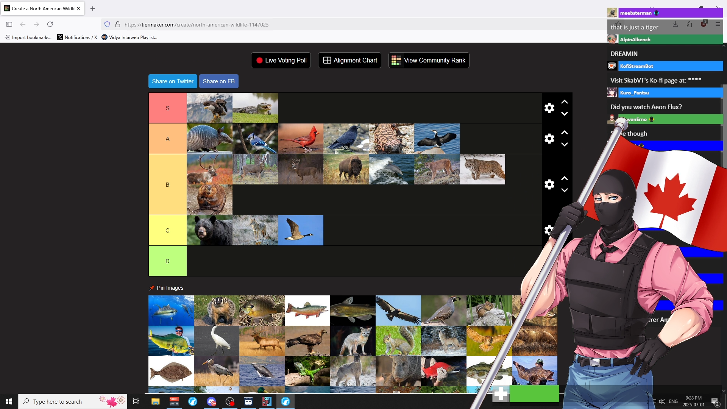Reload the page

(x=50, y=24)
